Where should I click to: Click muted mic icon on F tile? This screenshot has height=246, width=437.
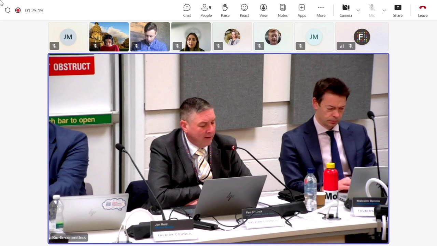(x=350, y=46)
